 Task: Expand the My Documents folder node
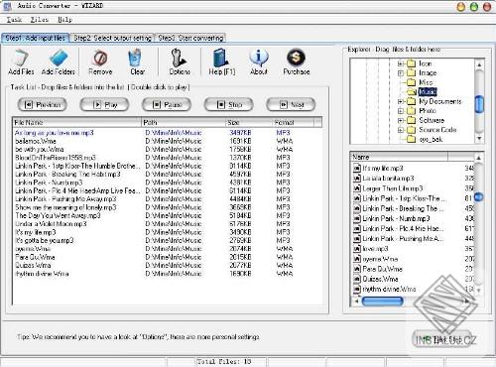click(401, 101)
